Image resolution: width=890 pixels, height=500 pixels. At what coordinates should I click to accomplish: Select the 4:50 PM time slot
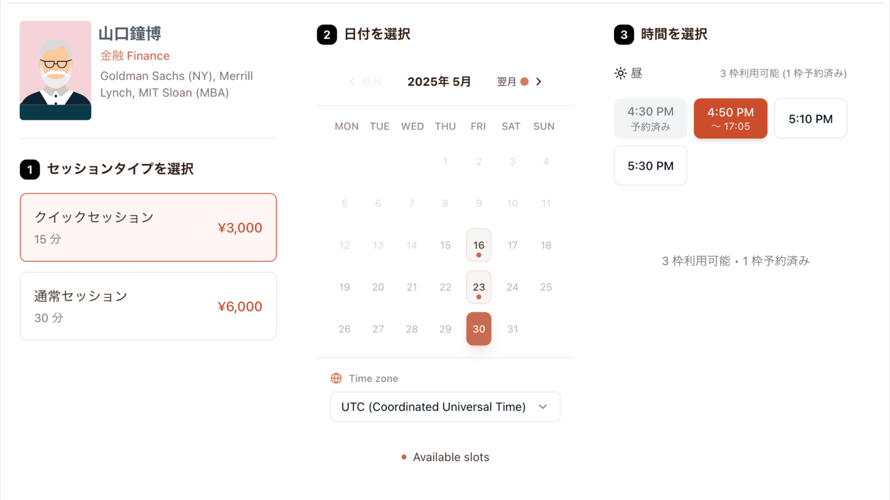point(730,119)
